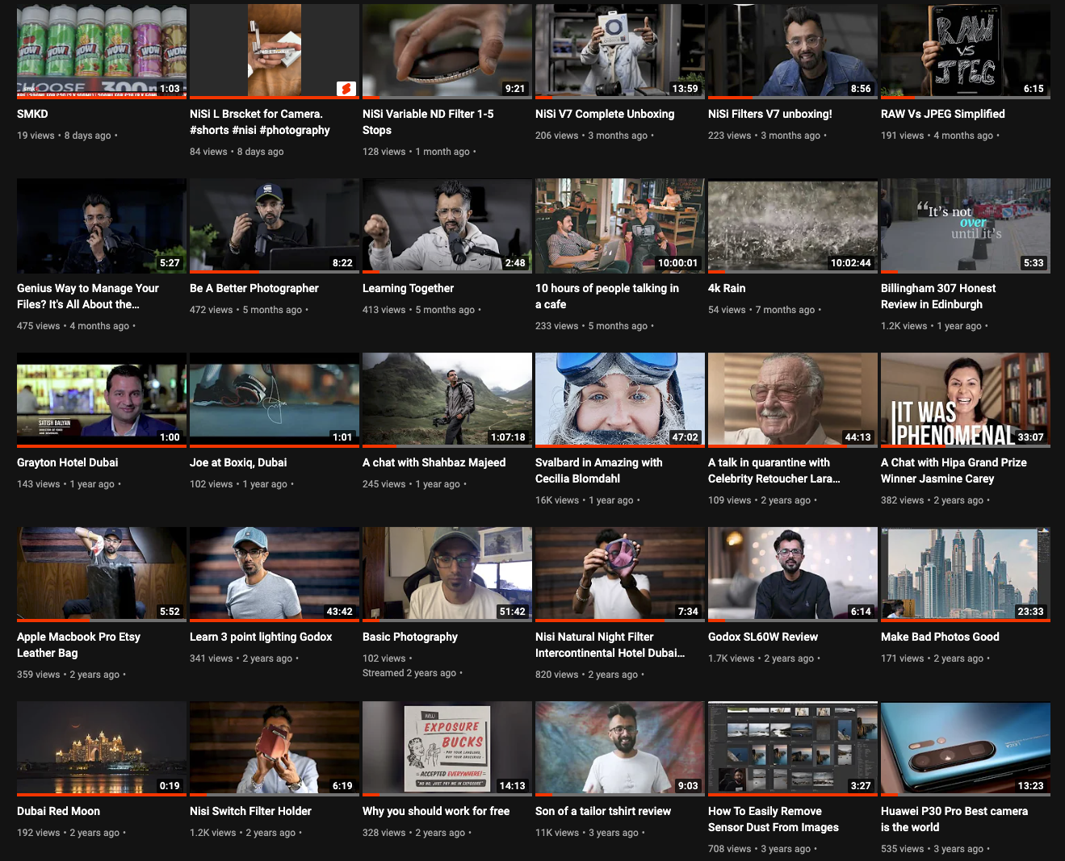The height and width of the screenshot is (861, 1065).
Task: Play the Make Bad Photos Good thumbnail
Action: pos(966,575)
